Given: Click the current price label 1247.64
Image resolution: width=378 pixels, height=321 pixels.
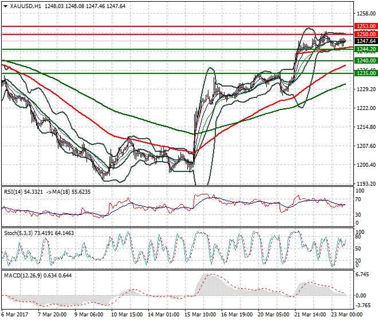Looking at the screenshot, I should (366, 41).
